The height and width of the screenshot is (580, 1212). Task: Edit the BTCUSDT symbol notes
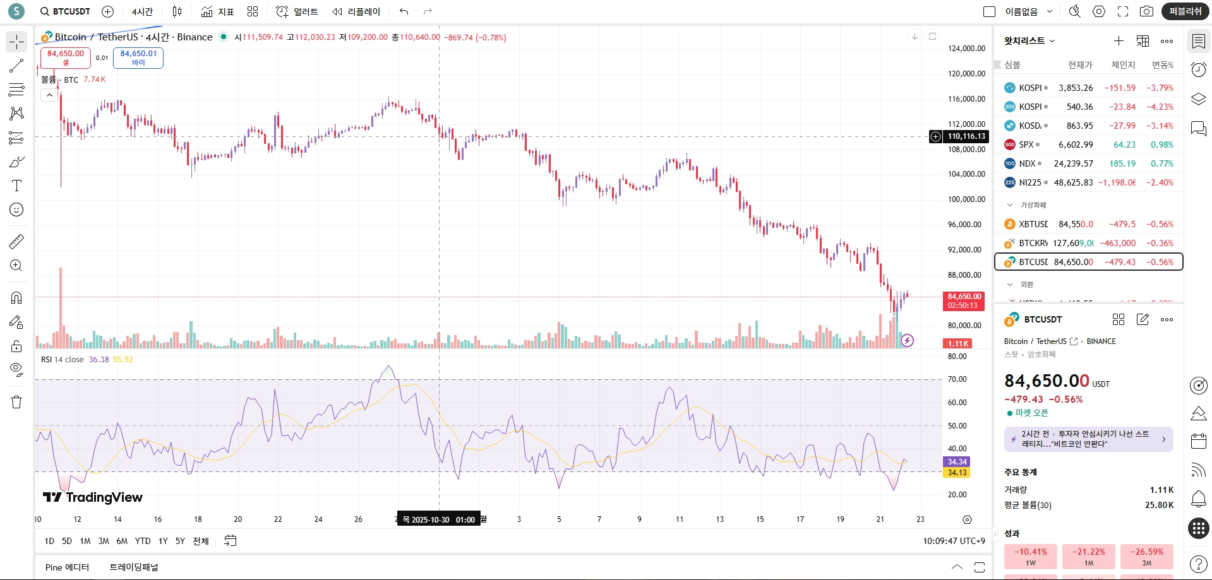tap(1143, 319)
